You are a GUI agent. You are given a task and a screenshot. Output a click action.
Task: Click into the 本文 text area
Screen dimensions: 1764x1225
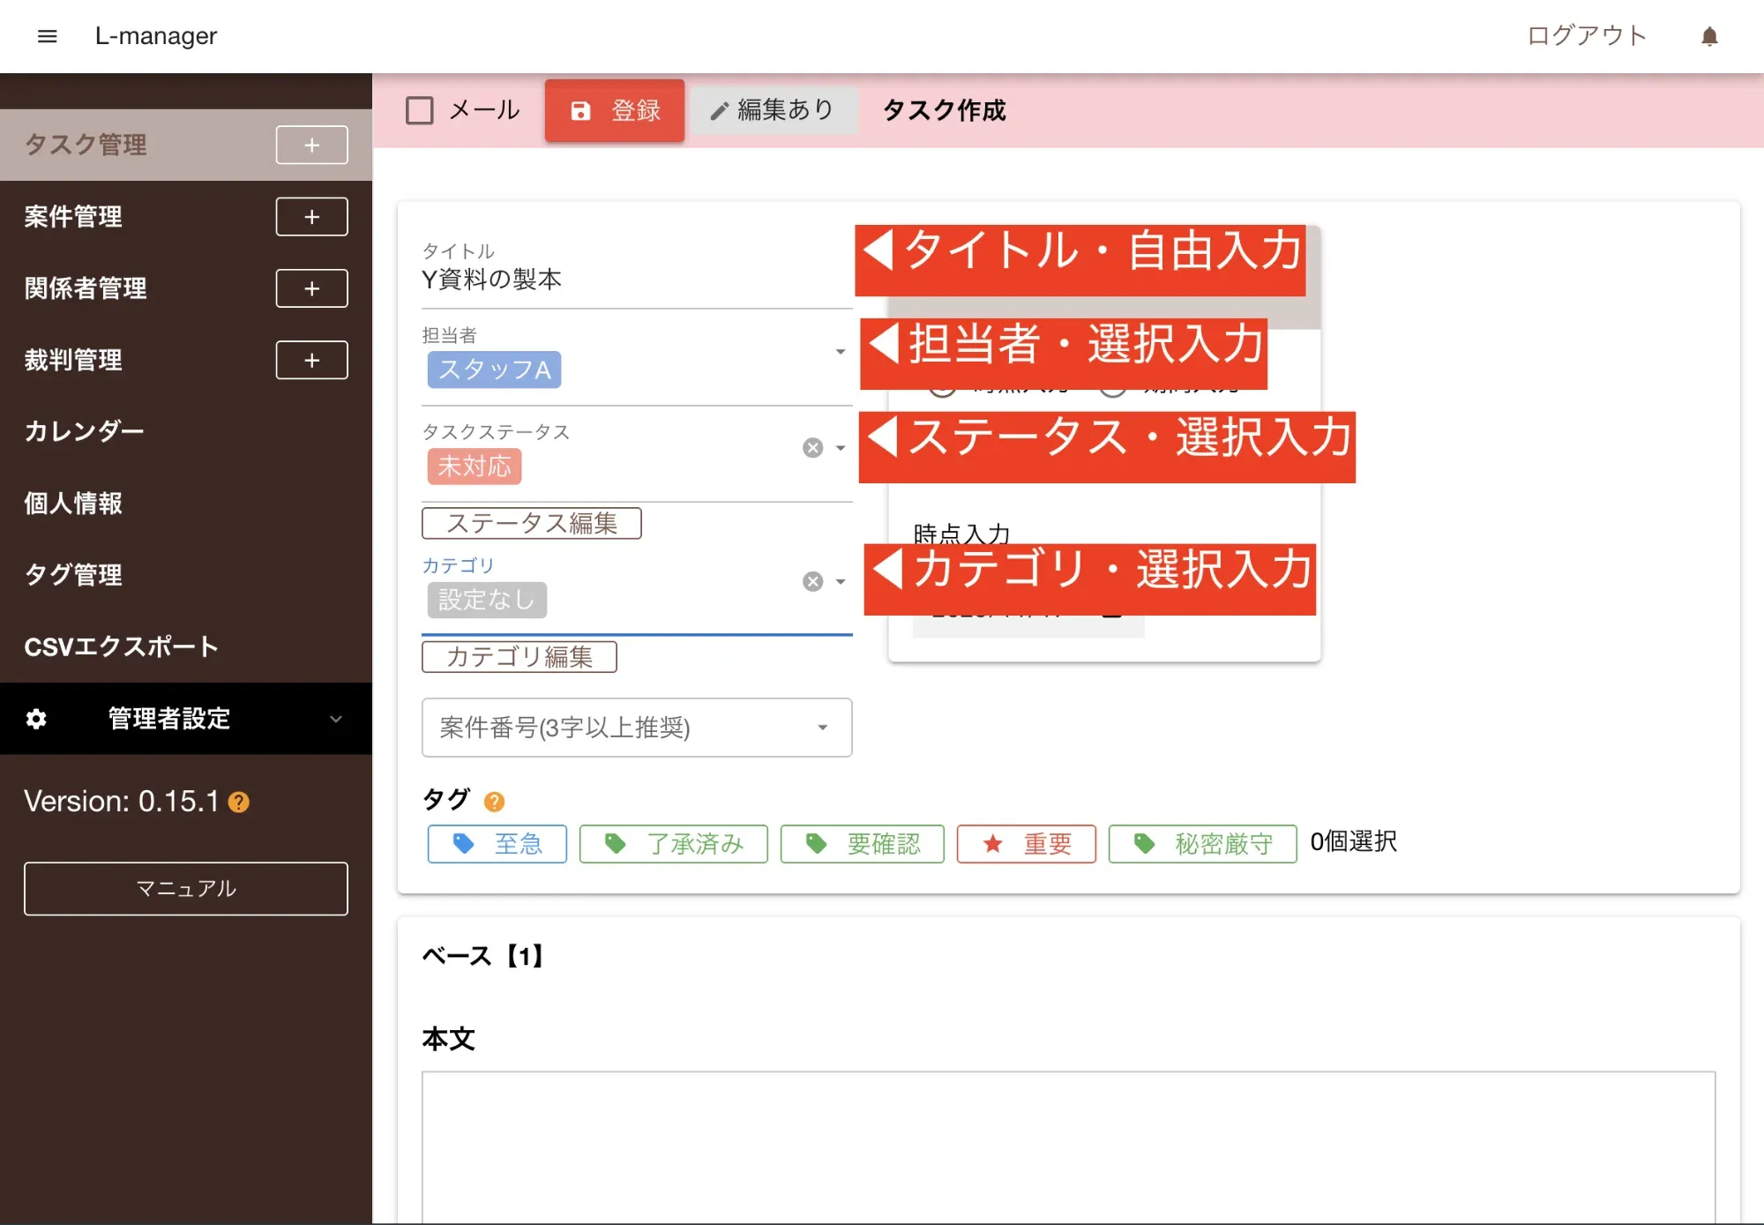1067,1146
